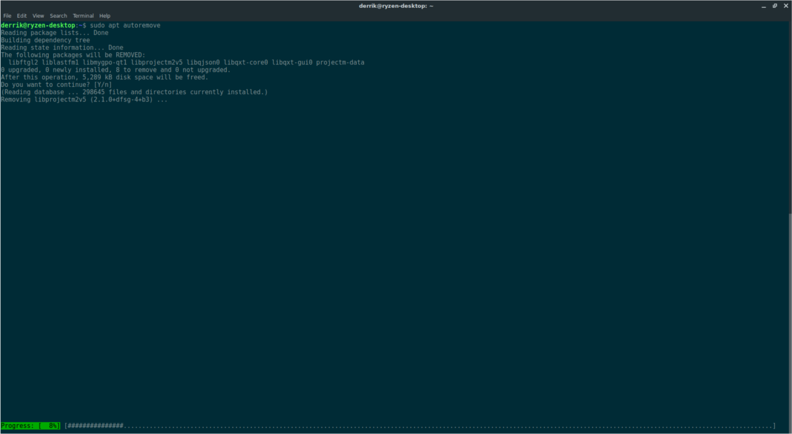Open the File menu
Screen dimensions: 792x434
(7, 16)
